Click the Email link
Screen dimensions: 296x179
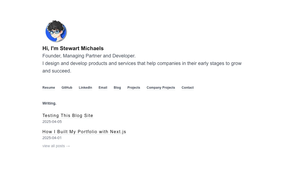click(103, 87)
